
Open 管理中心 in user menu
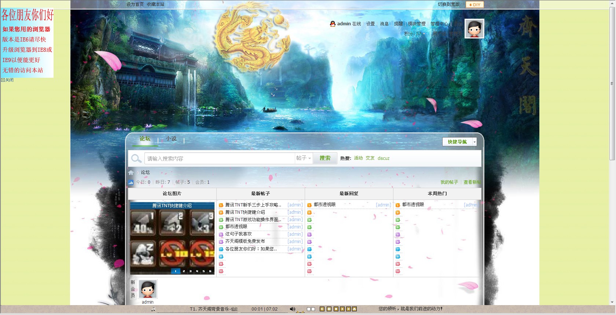click(439, 24)
